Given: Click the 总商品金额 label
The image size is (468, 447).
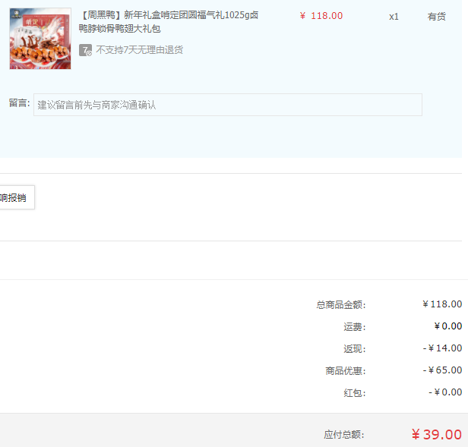Looking at the screenshot, I should (x=341, y=305).
